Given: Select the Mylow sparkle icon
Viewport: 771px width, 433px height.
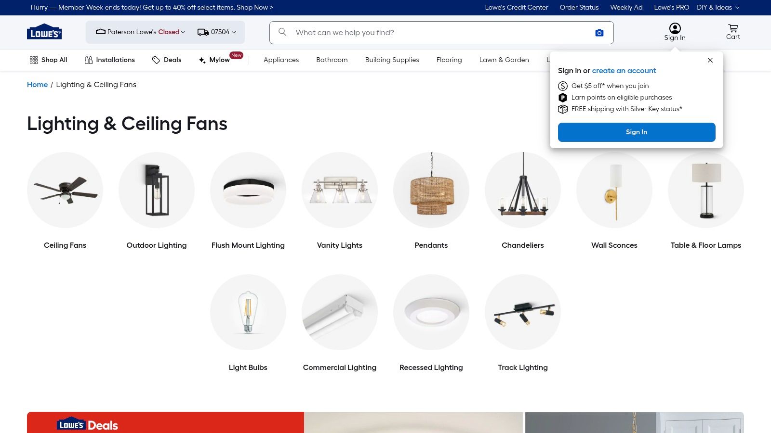Looking at the screenshot, I should coord(202,60).
